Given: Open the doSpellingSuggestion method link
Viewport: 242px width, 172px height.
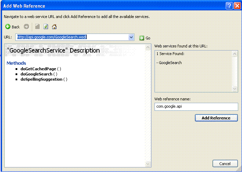Looking at the screenshot, I should pos(41,79).
